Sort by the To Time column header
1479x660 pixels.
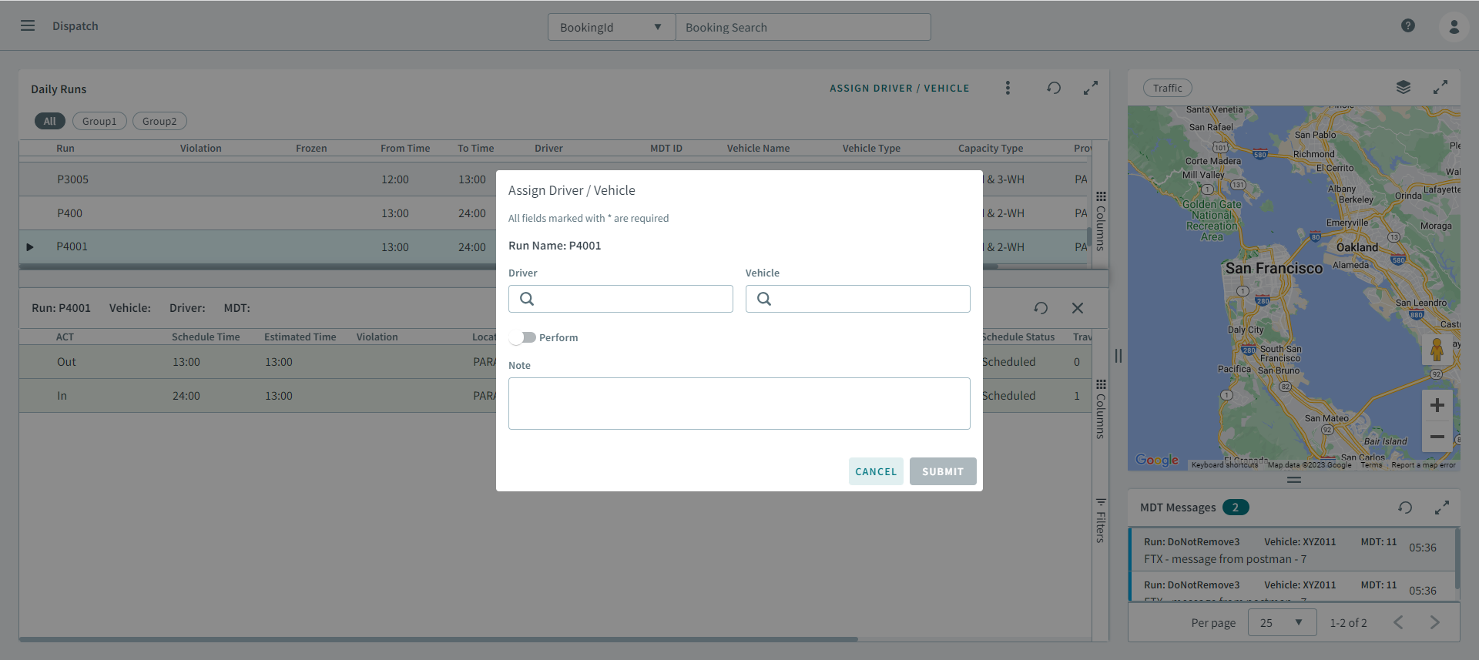pyautogui.click(x=476, y=148)
